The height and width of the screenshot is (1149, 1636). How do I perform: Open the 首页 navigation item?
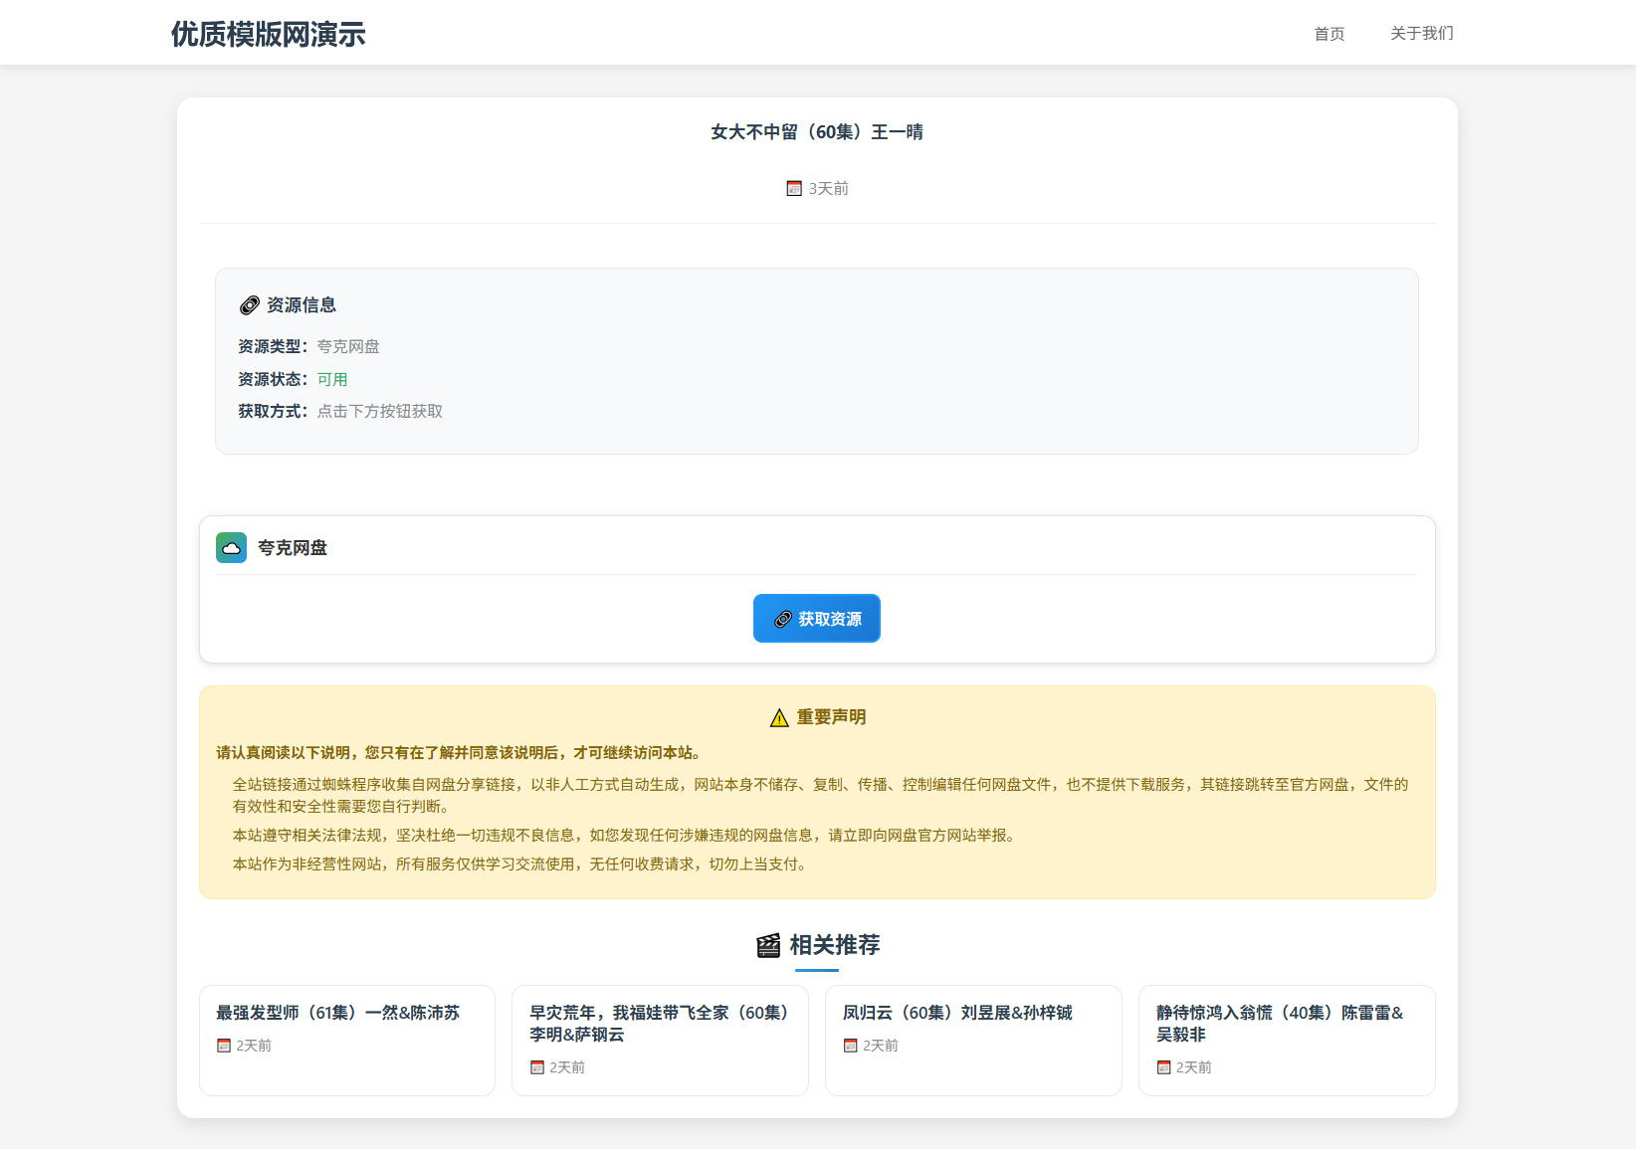tap(1329, 34)
